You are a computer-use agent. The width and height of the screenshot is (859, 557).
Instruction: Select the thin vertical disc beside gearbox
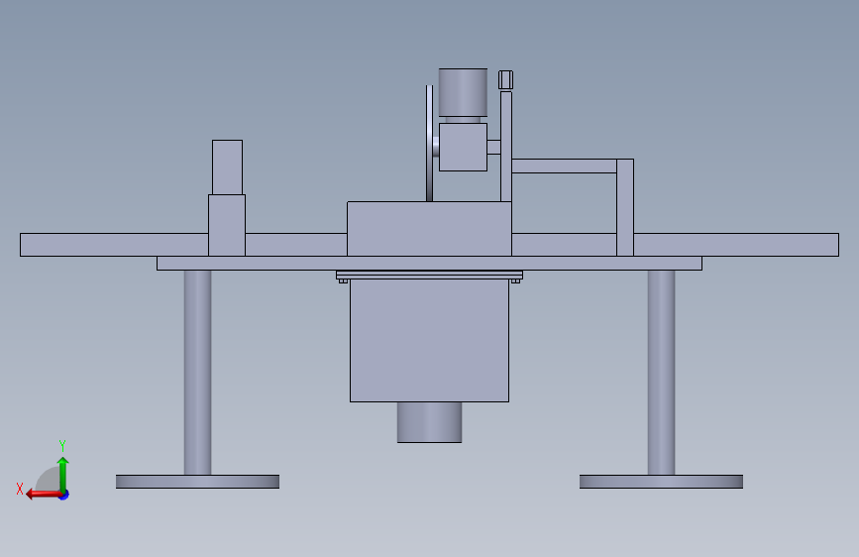[430, 143]
